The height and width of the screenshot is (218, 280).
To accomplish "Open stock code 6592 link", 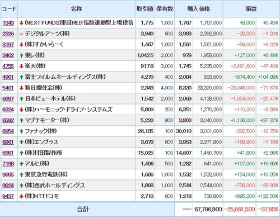I will click(x=8, y=120).
